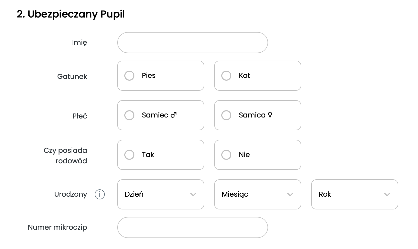
Task: Open the Rok dropdown
Action: [350, 194]
